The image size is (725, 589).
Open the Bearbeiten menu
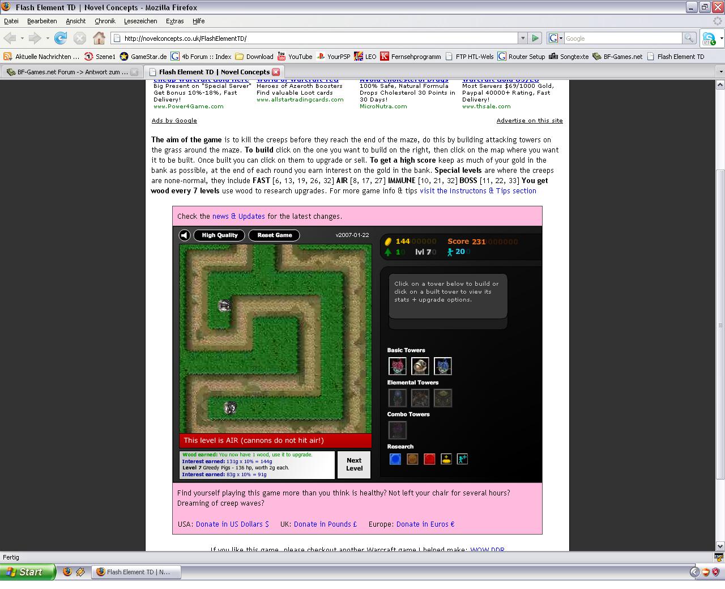[42, 21]
